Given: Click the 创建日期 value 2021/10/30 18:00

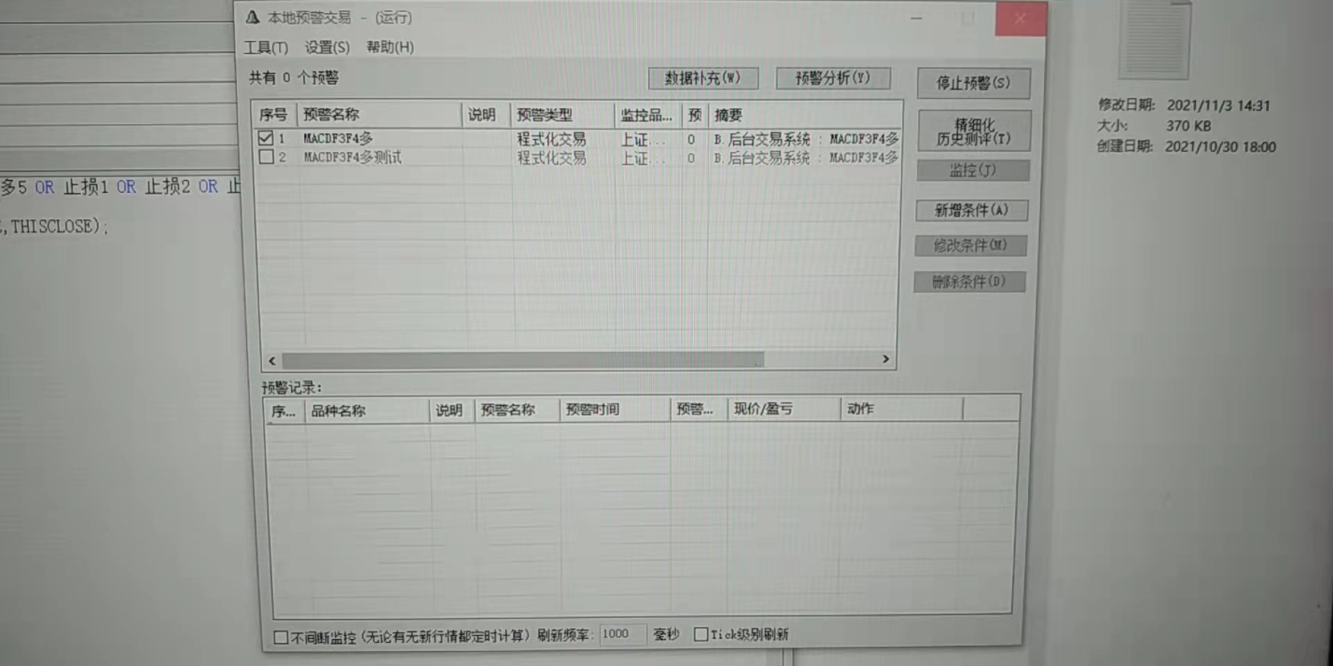Looking at the screenshot, I should coord(1221,147).
